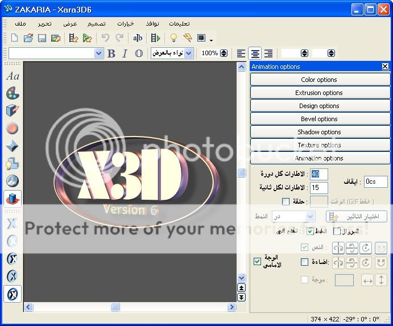Toggle the الوجة الامامي checkbox
393x326 pixels.
tap(257, 261)
